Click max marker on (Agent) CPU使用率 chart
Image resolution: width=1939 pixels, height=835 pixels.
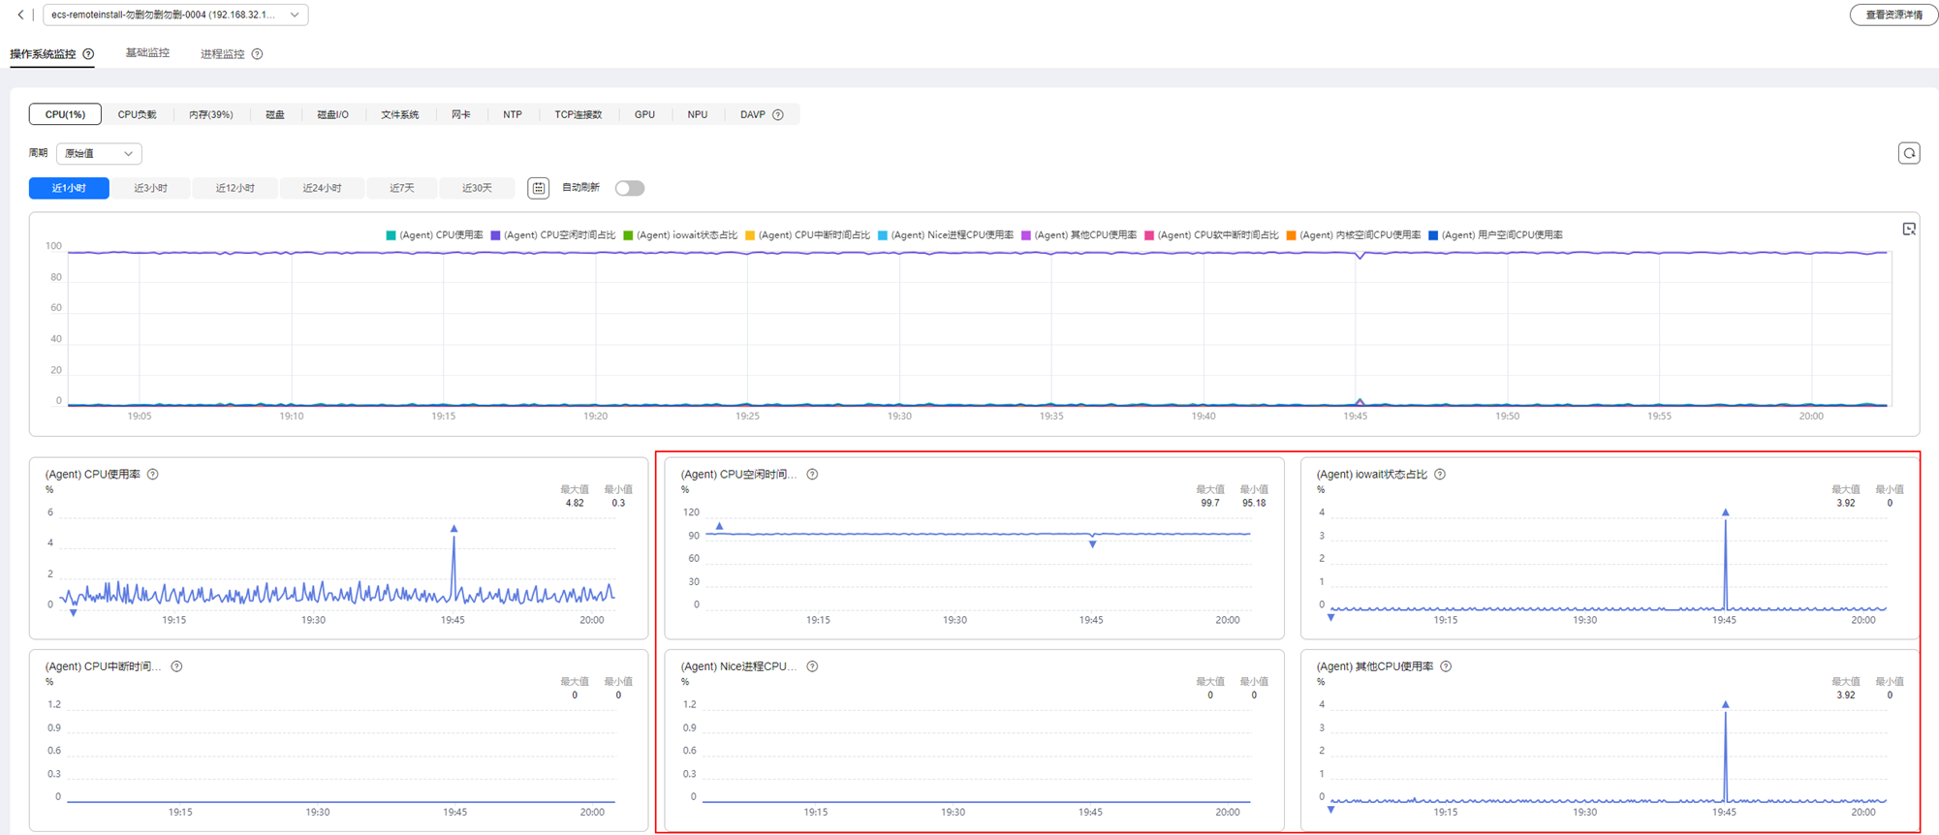[453, 529]
